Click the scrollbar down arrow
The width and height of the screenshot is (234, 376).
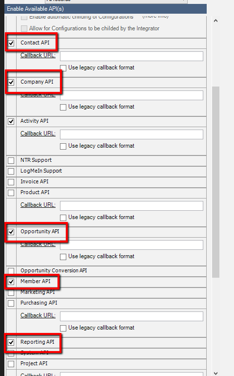(215, 373)
